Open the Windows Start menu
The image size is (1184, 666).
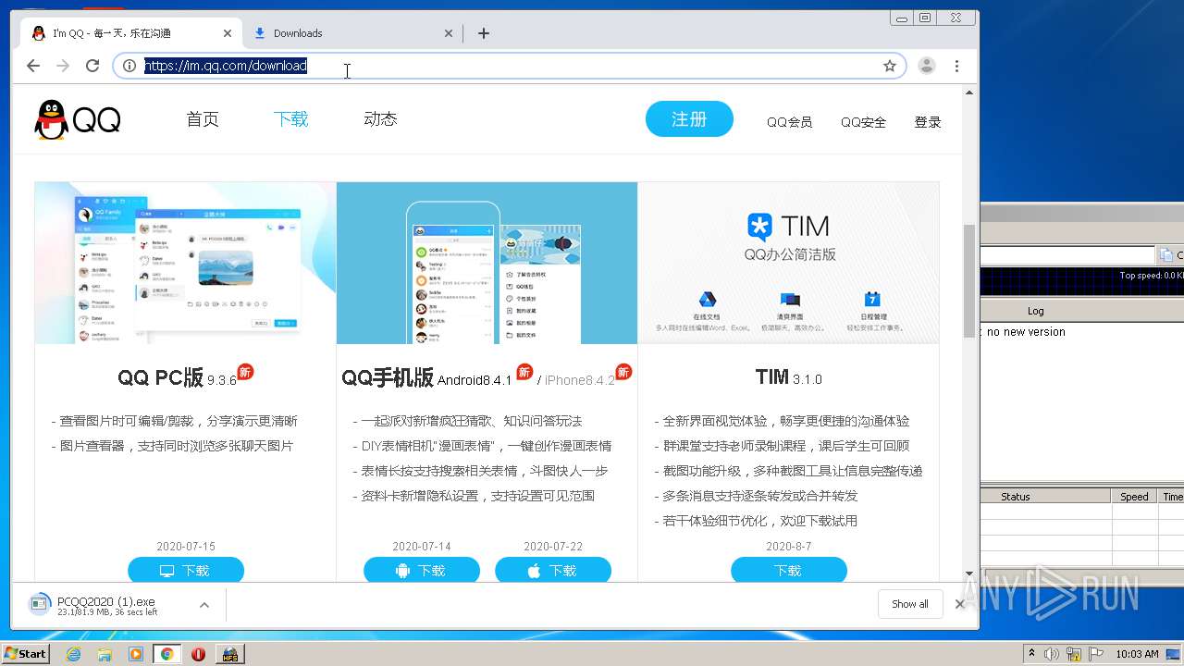pos(26,653)
